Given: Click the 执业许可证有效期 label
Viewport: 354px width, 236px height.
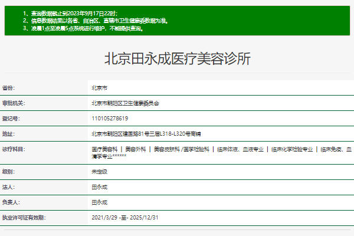Looking at the screenshot, I should 24,218.
